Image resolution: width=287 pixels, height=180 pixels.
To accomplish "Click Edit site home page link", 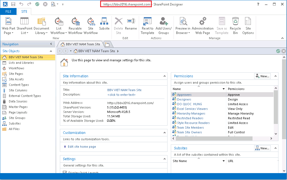I will pyautogui.click(x=82, y=147).
